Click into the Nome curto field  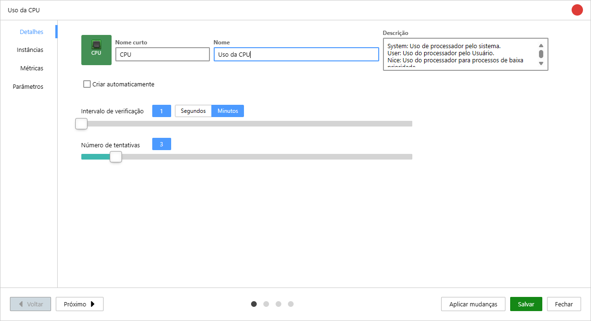click(162, 54)
